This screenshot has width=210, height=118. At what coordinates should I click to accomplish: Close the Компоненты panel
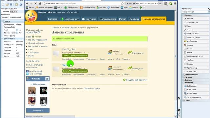tap(209, 9)
